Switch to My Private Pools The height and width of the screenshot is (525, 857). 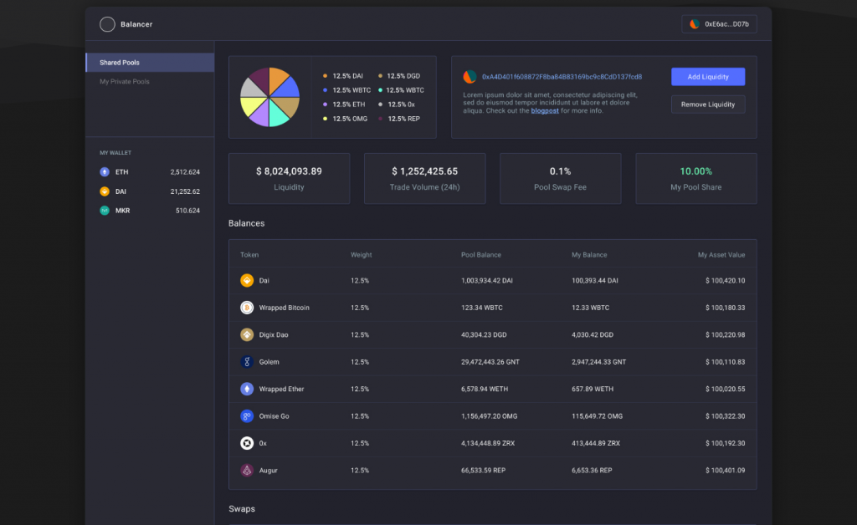click(125, 82)
